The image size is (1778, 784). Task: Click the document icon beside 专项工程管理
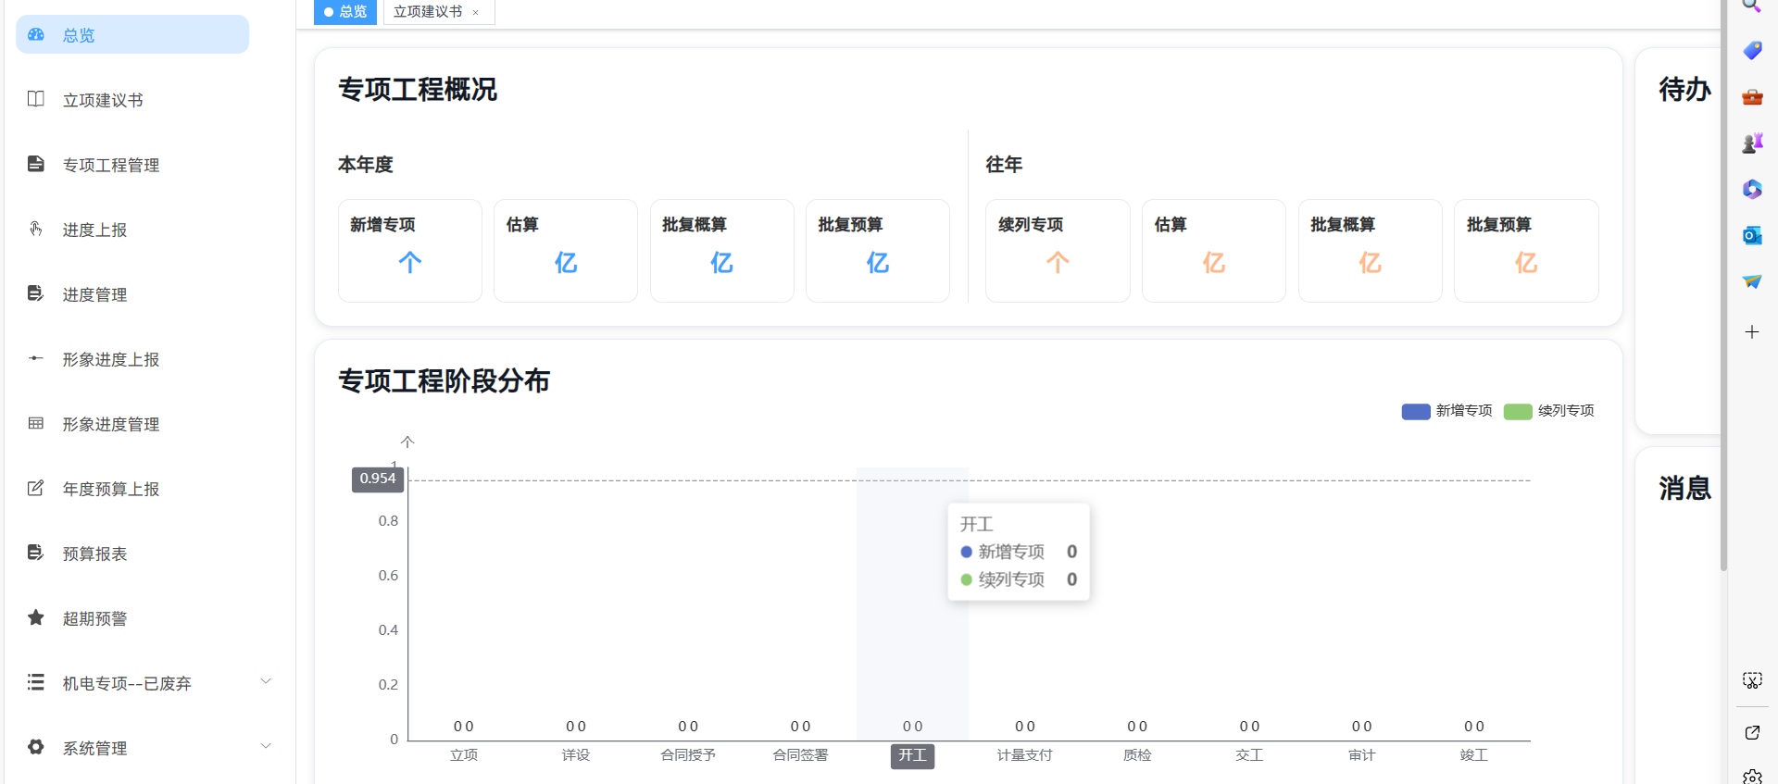pos(36,164)
